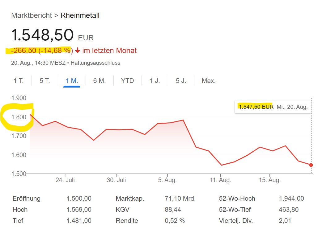Select the 5 T. time range tab
The width and height of the screenshot is (322, 233).
(x=45, y=81)
